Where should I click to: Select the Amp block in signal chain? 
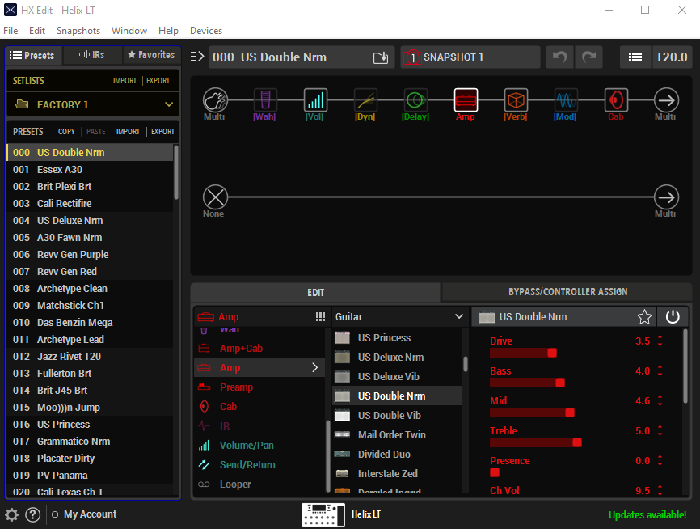click(466, 99)
